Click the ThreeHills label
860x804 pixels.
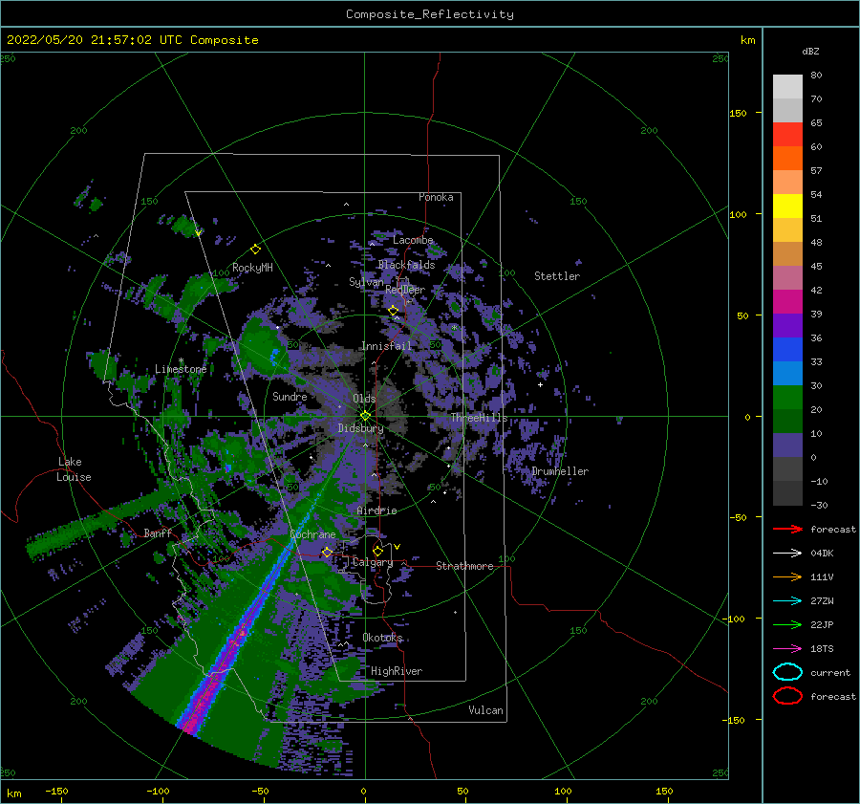pyautogui.click(x=480, y=418)
